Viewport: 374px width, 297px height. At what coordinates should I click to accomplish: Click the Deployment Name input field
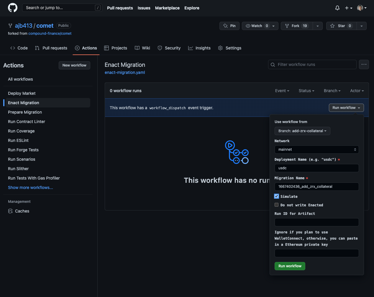pos(317,168)
